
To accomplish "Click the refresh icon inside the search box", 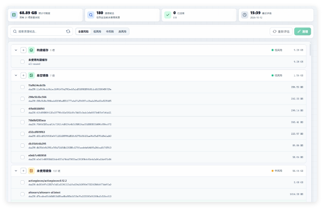I will pyautogui.click(x=68, y=31).
